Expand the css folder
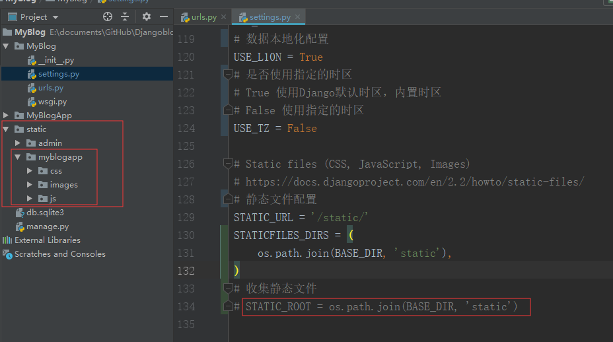The height and width of the screenshot is (342, 613). [29, 171]
